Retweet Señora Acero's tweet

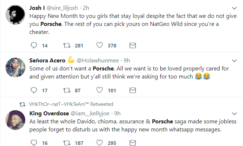(67, 90)
